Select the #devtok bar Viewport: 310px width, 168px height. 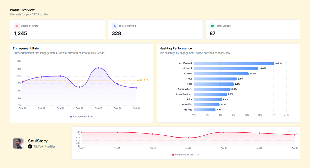[226, 68]
